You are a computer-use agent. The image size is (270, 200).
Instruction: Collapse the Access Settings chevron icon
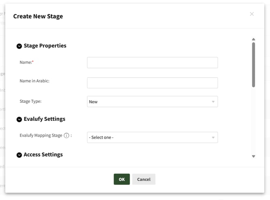point(19,155)
